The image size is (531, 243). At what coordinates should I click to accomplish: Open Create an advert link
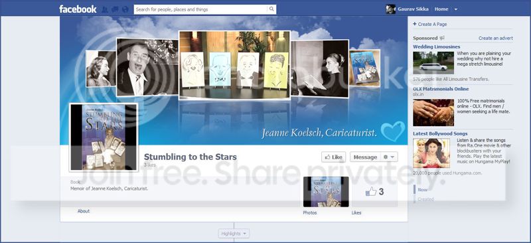(495, 39)
